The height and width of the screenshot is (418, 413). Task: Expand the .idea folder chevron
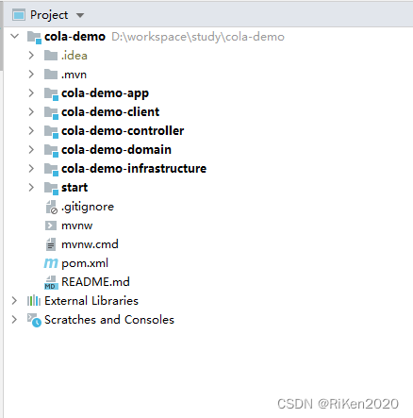(x=31, y=56)
